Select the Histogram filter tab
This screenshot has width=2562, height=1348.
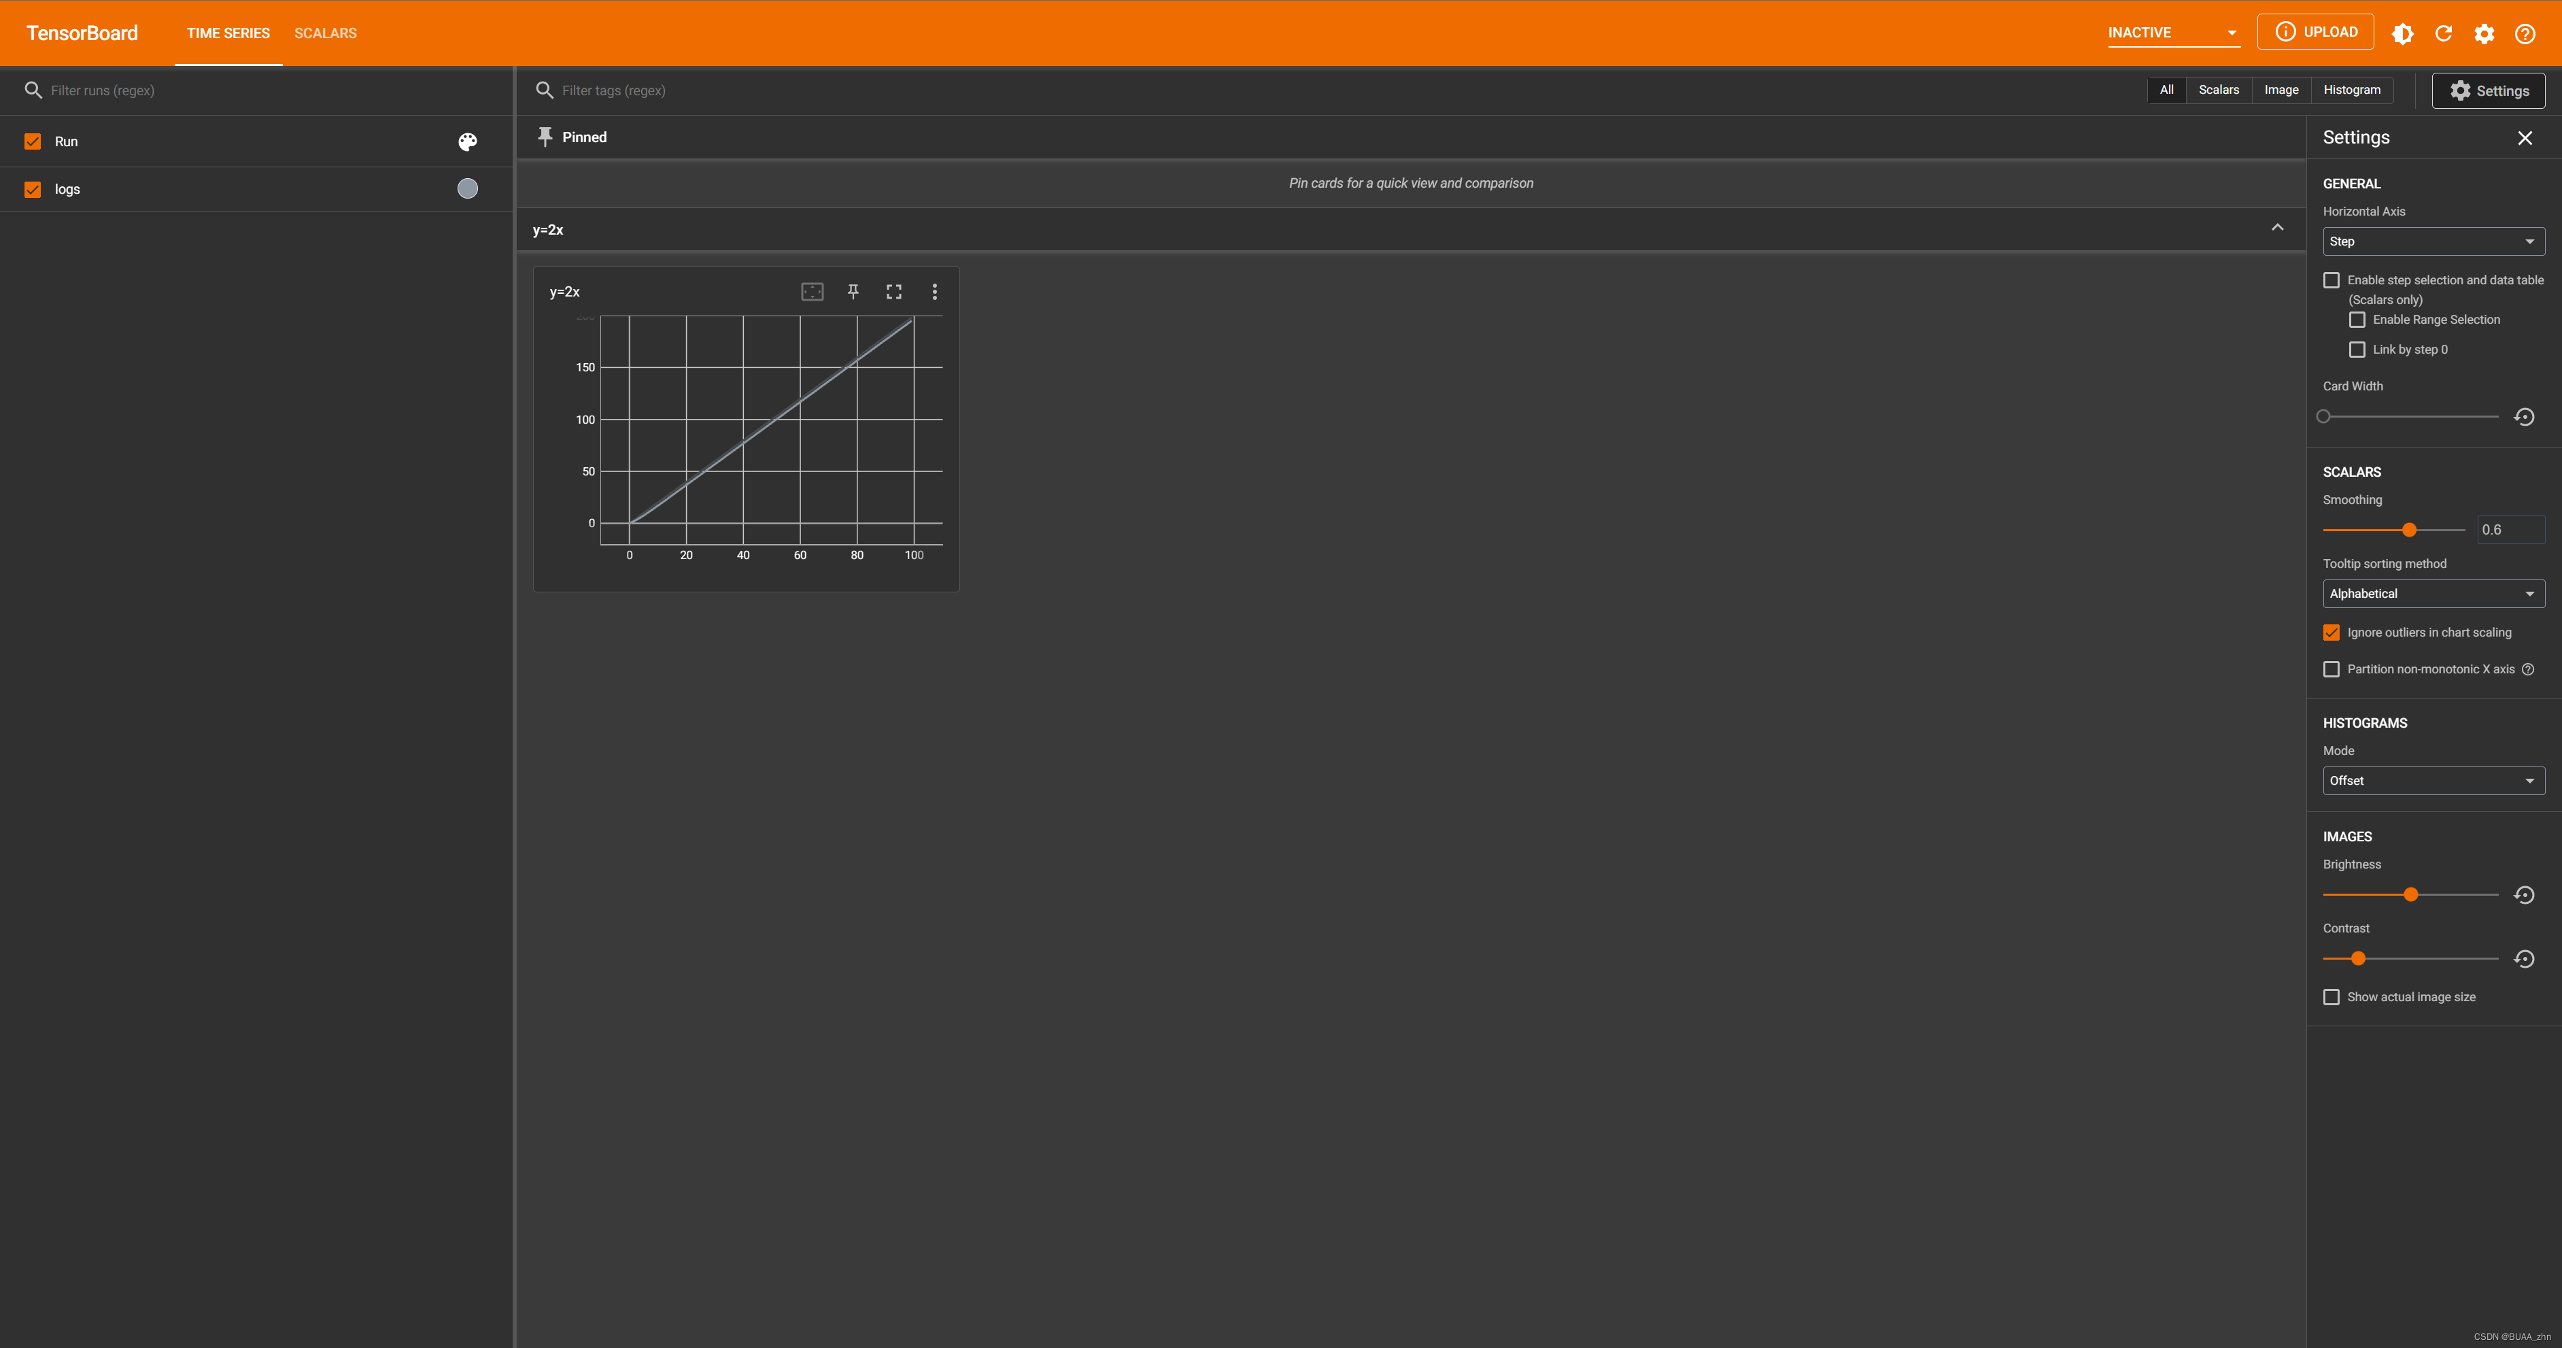tap(2351, 90)
